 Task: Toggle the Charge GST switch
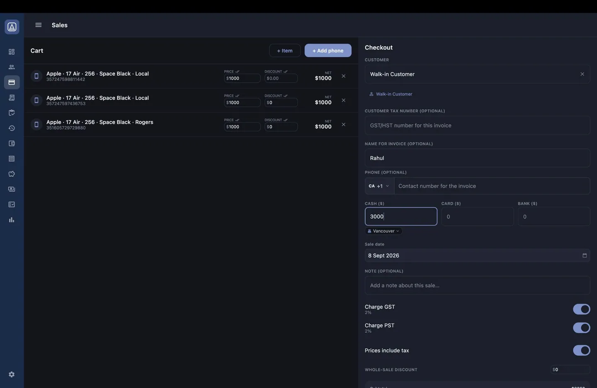point(581,309)
